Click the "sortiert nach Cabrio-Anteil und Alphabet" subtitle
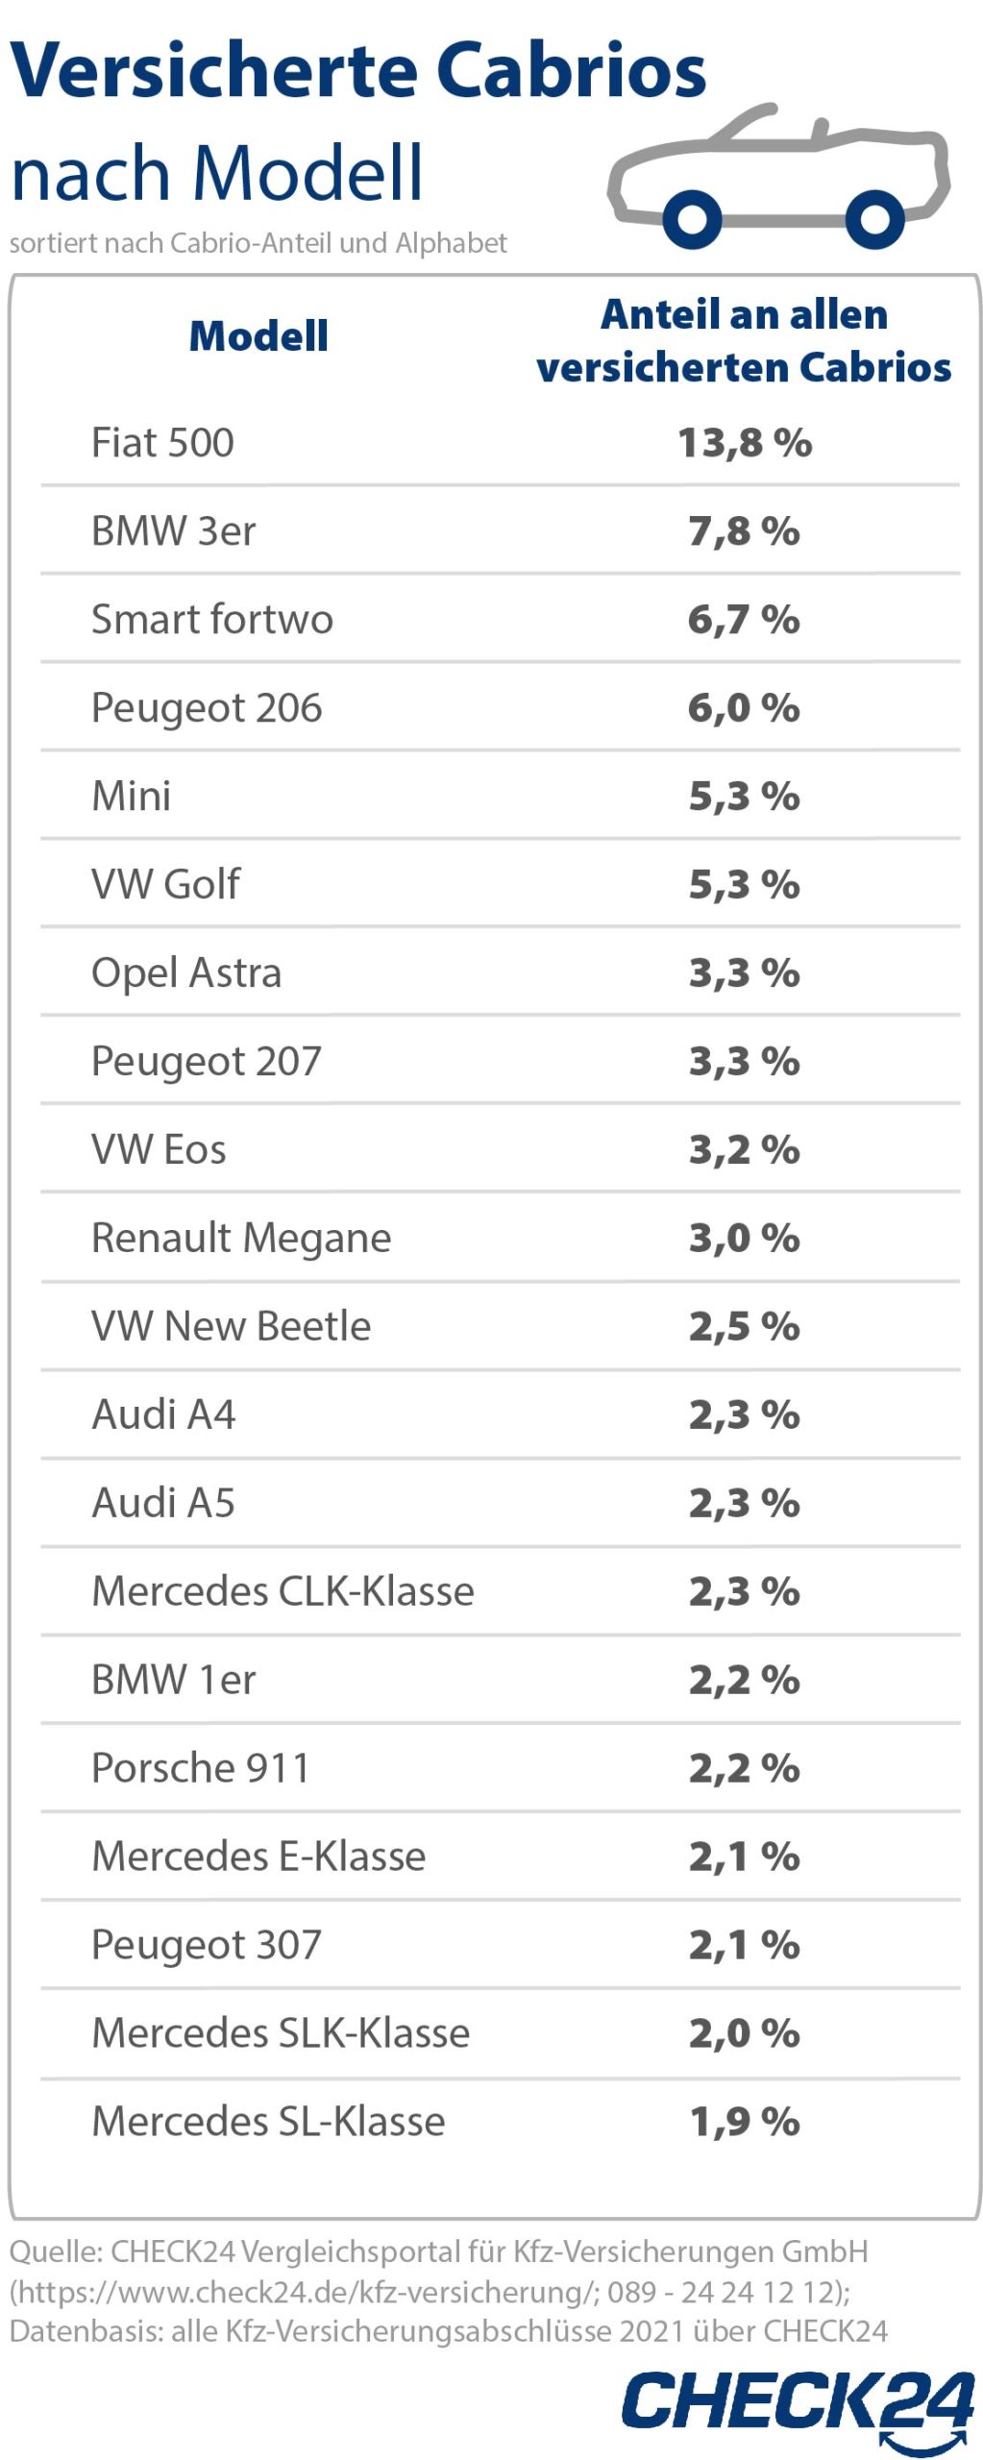Image resolution: width=983 pixels, height=2460 pixels. click(258, 243)
